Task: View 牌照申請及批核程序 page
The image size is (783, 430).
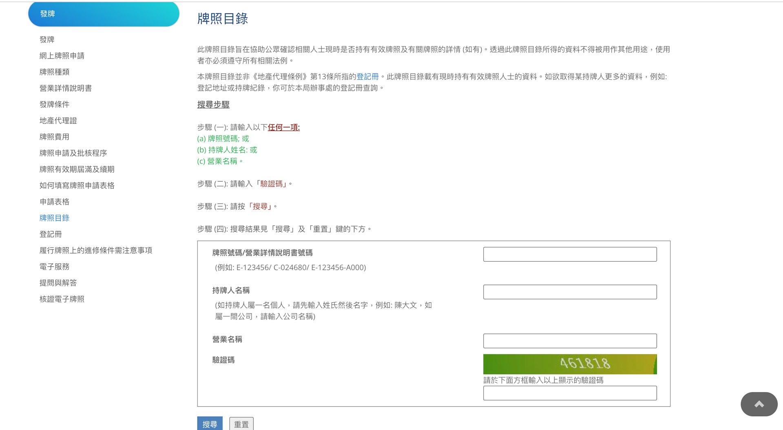Action: pos(73,153)
